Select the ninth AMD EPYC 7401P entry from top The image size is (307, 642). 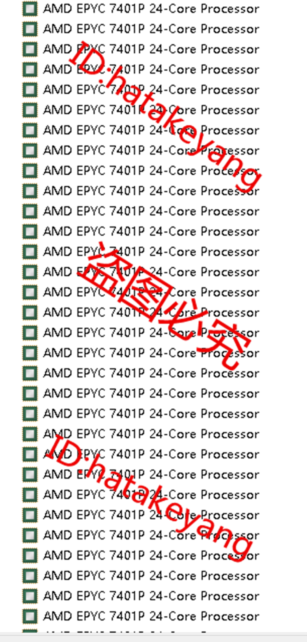pos(151,171)
